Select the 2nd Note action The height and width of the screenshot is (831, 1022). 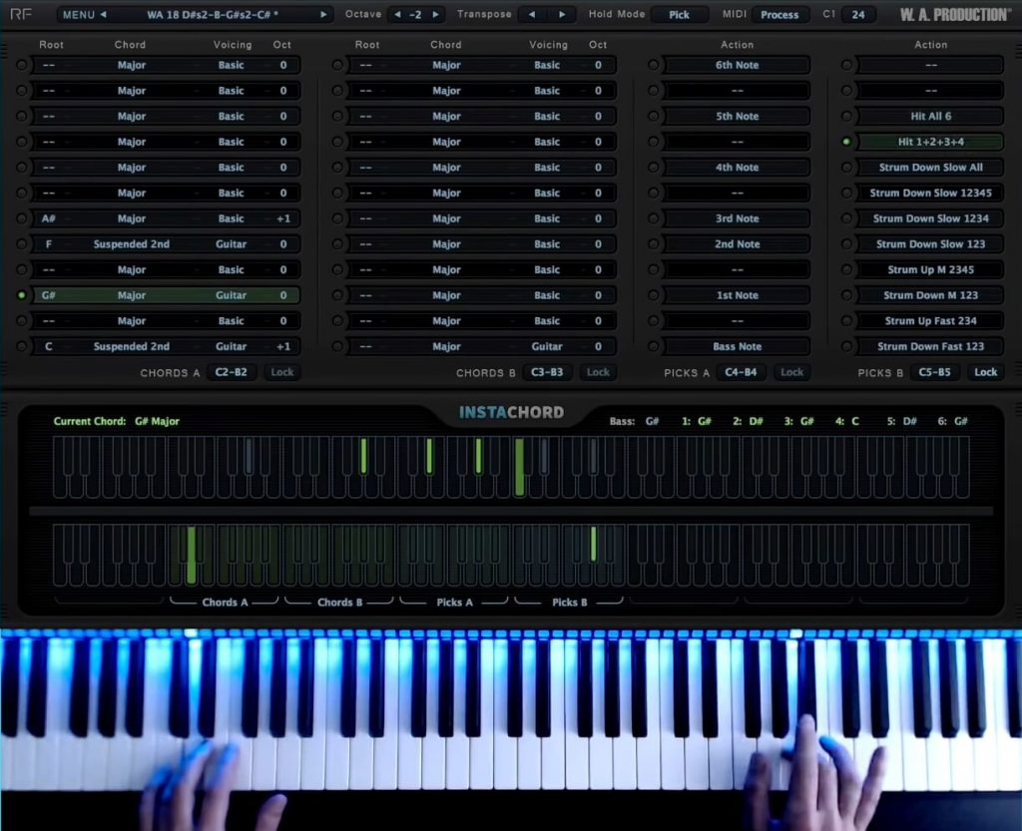click(738, 244)
